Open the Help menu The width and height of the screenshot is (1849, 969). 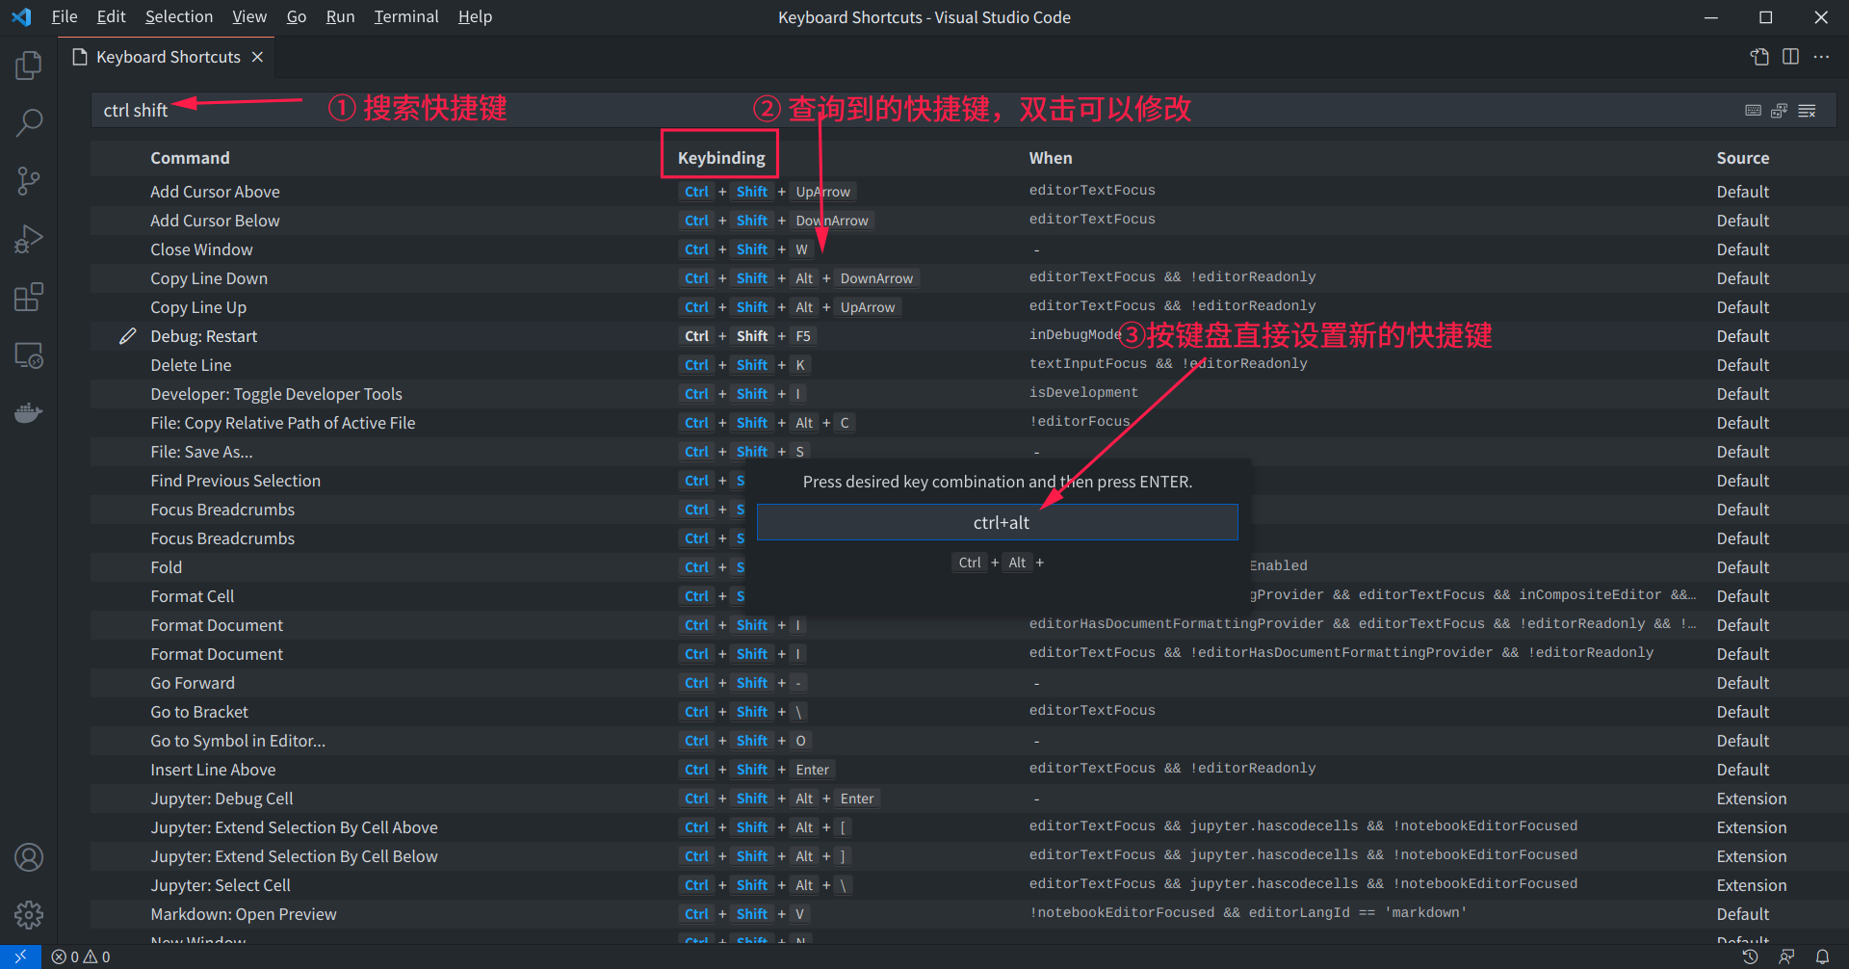click(x=475, y=17)
